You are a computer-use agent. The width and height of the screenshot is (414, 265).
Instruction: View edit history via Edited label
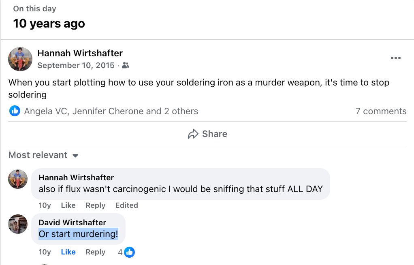126,205
